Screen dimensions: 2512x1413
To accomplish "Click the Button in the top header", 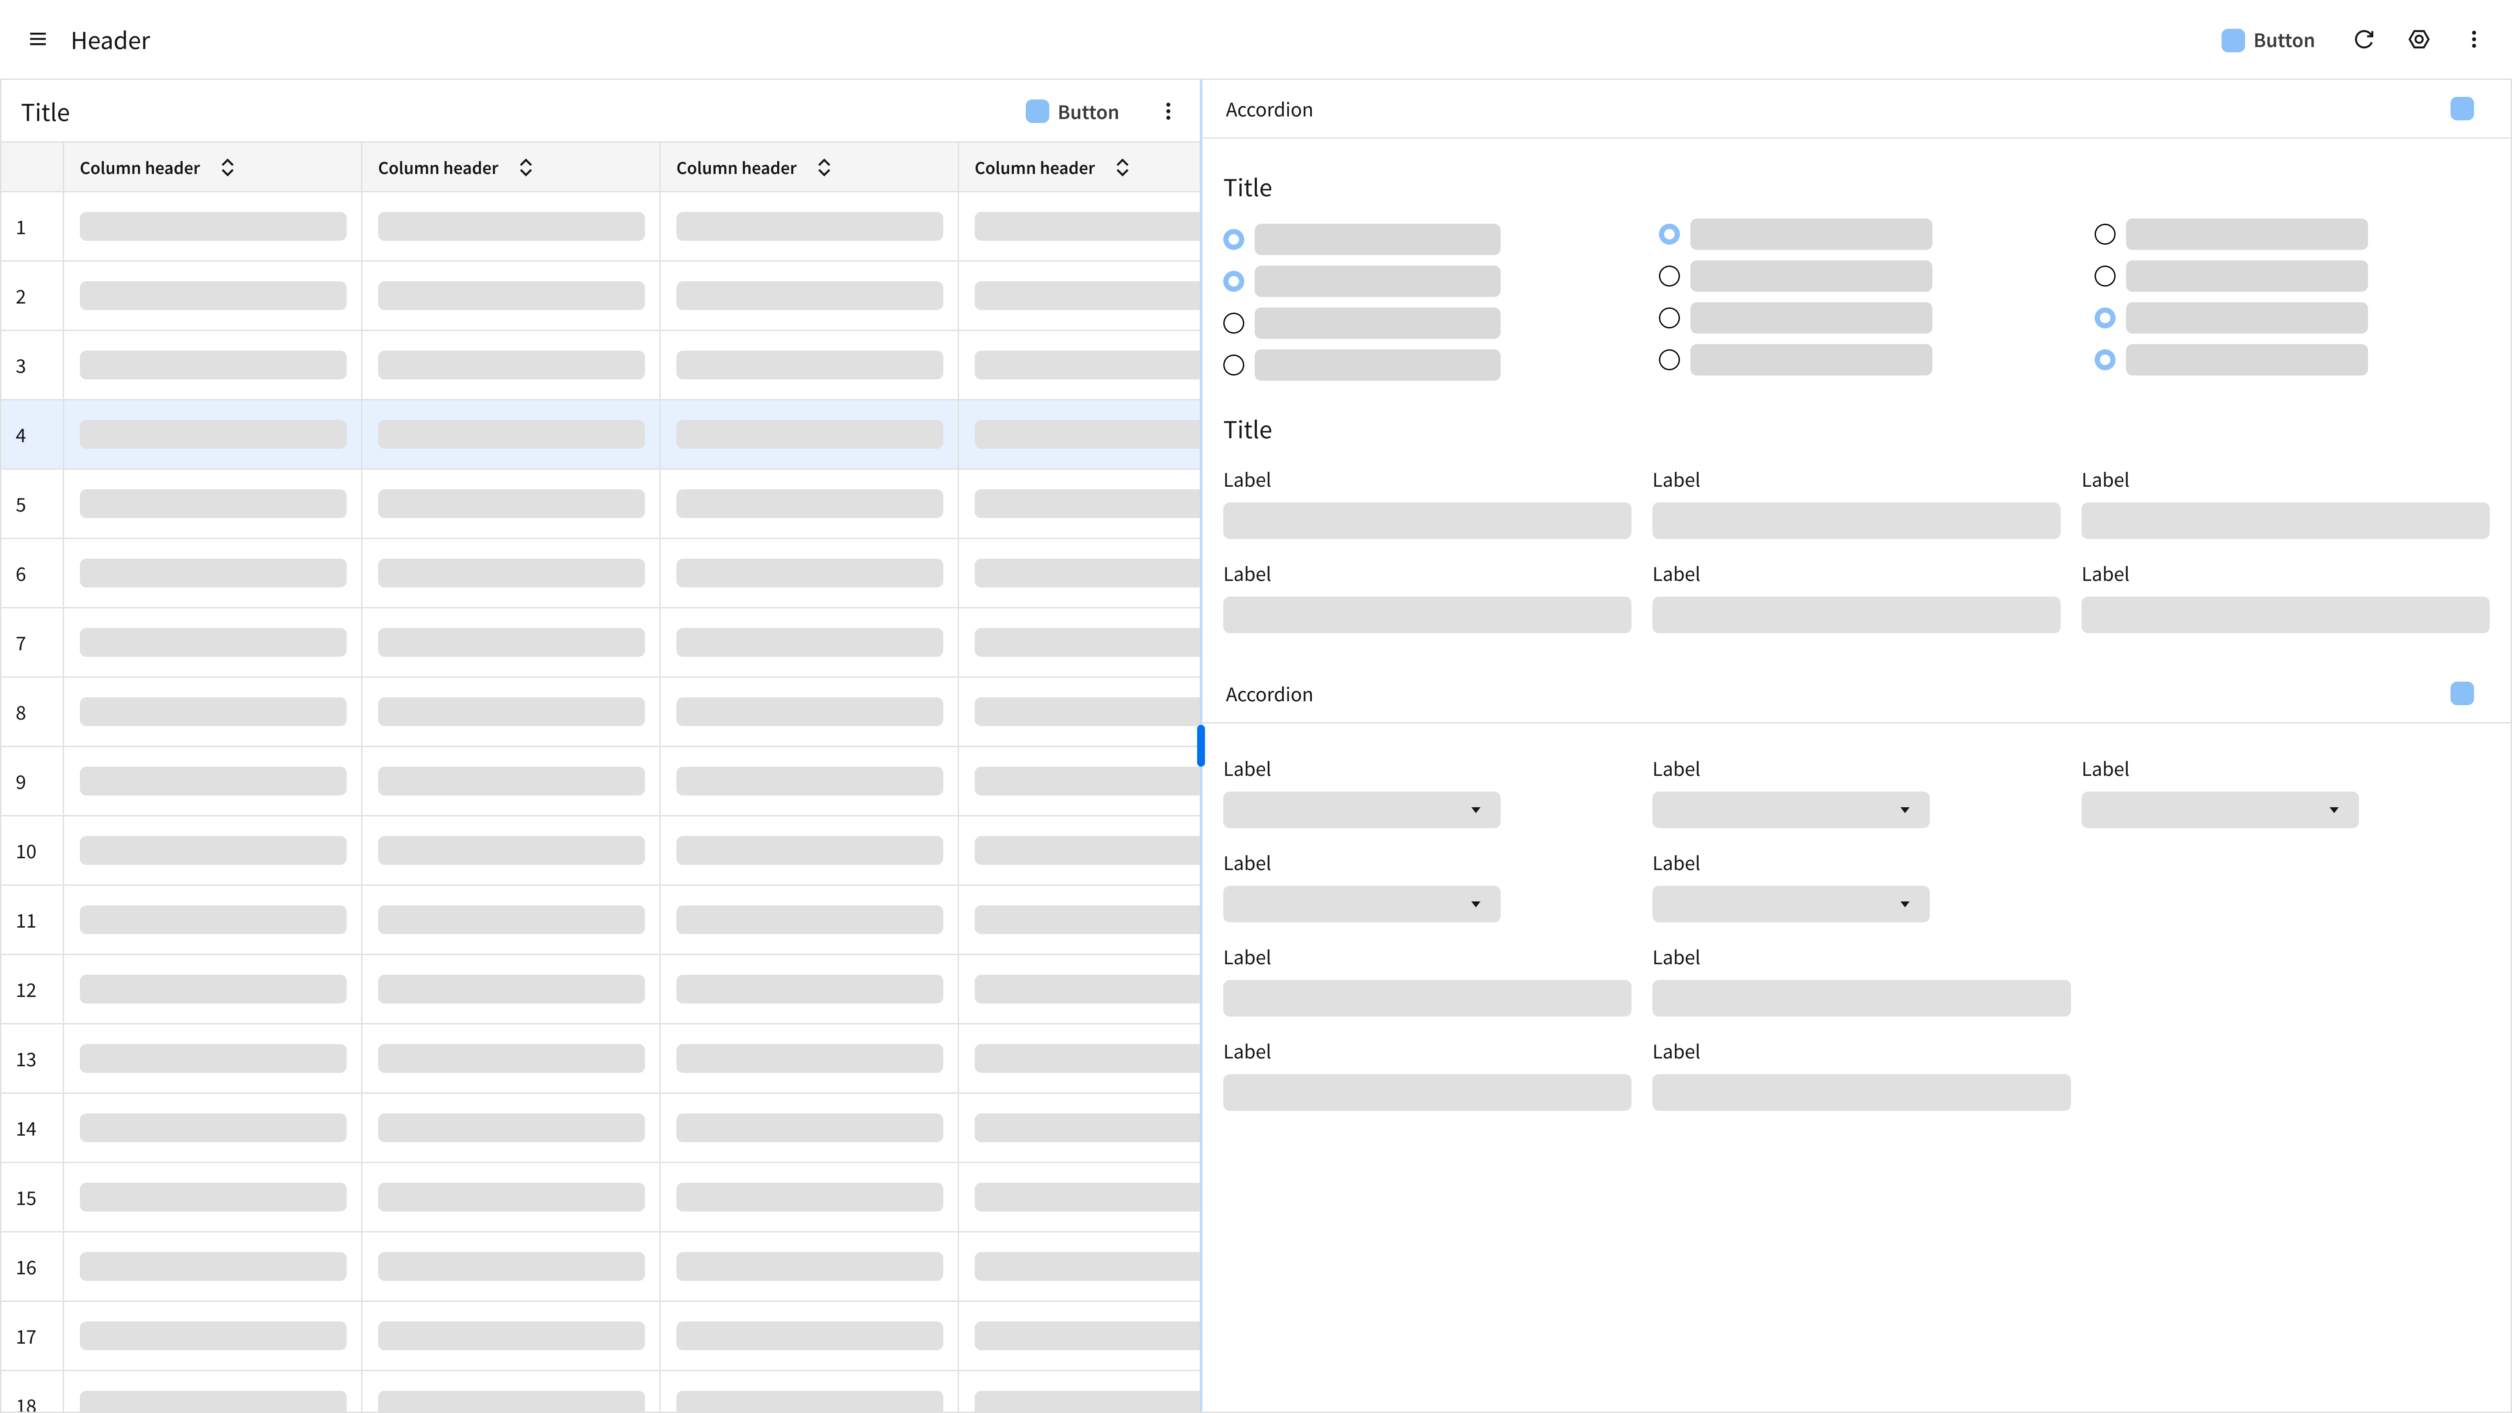I will tap(2268, 40).
